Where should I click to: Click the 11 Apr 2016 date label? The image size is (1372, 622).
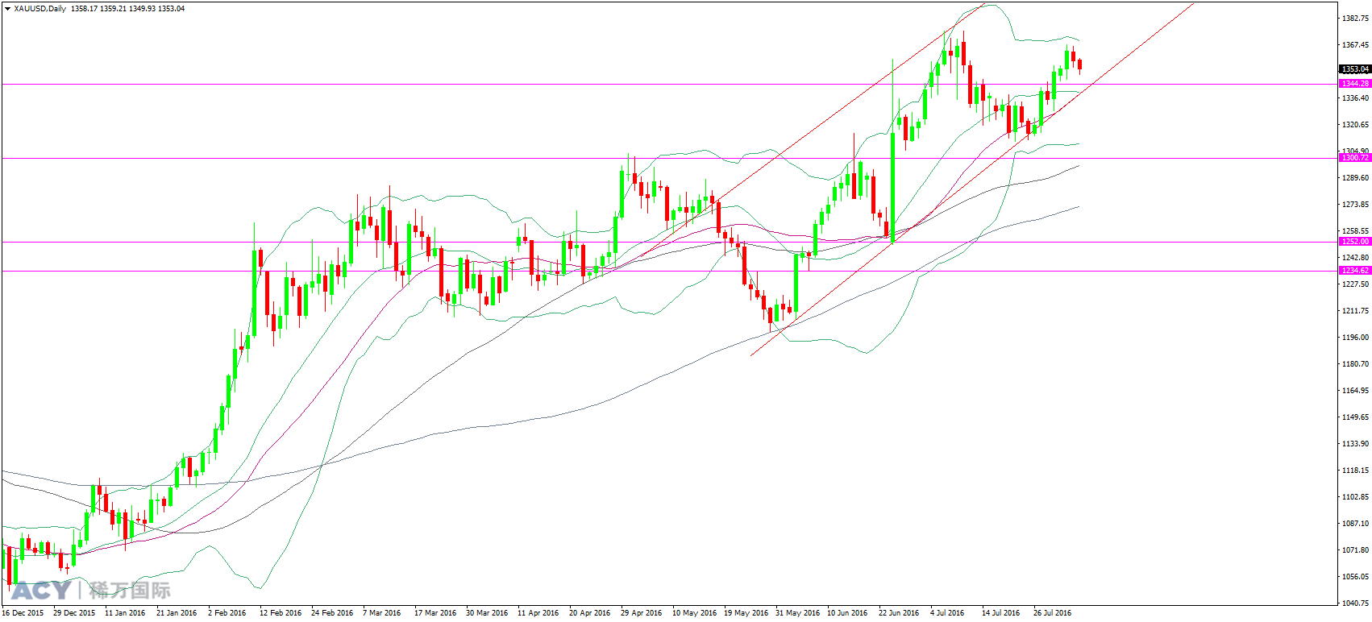point(538,613)
